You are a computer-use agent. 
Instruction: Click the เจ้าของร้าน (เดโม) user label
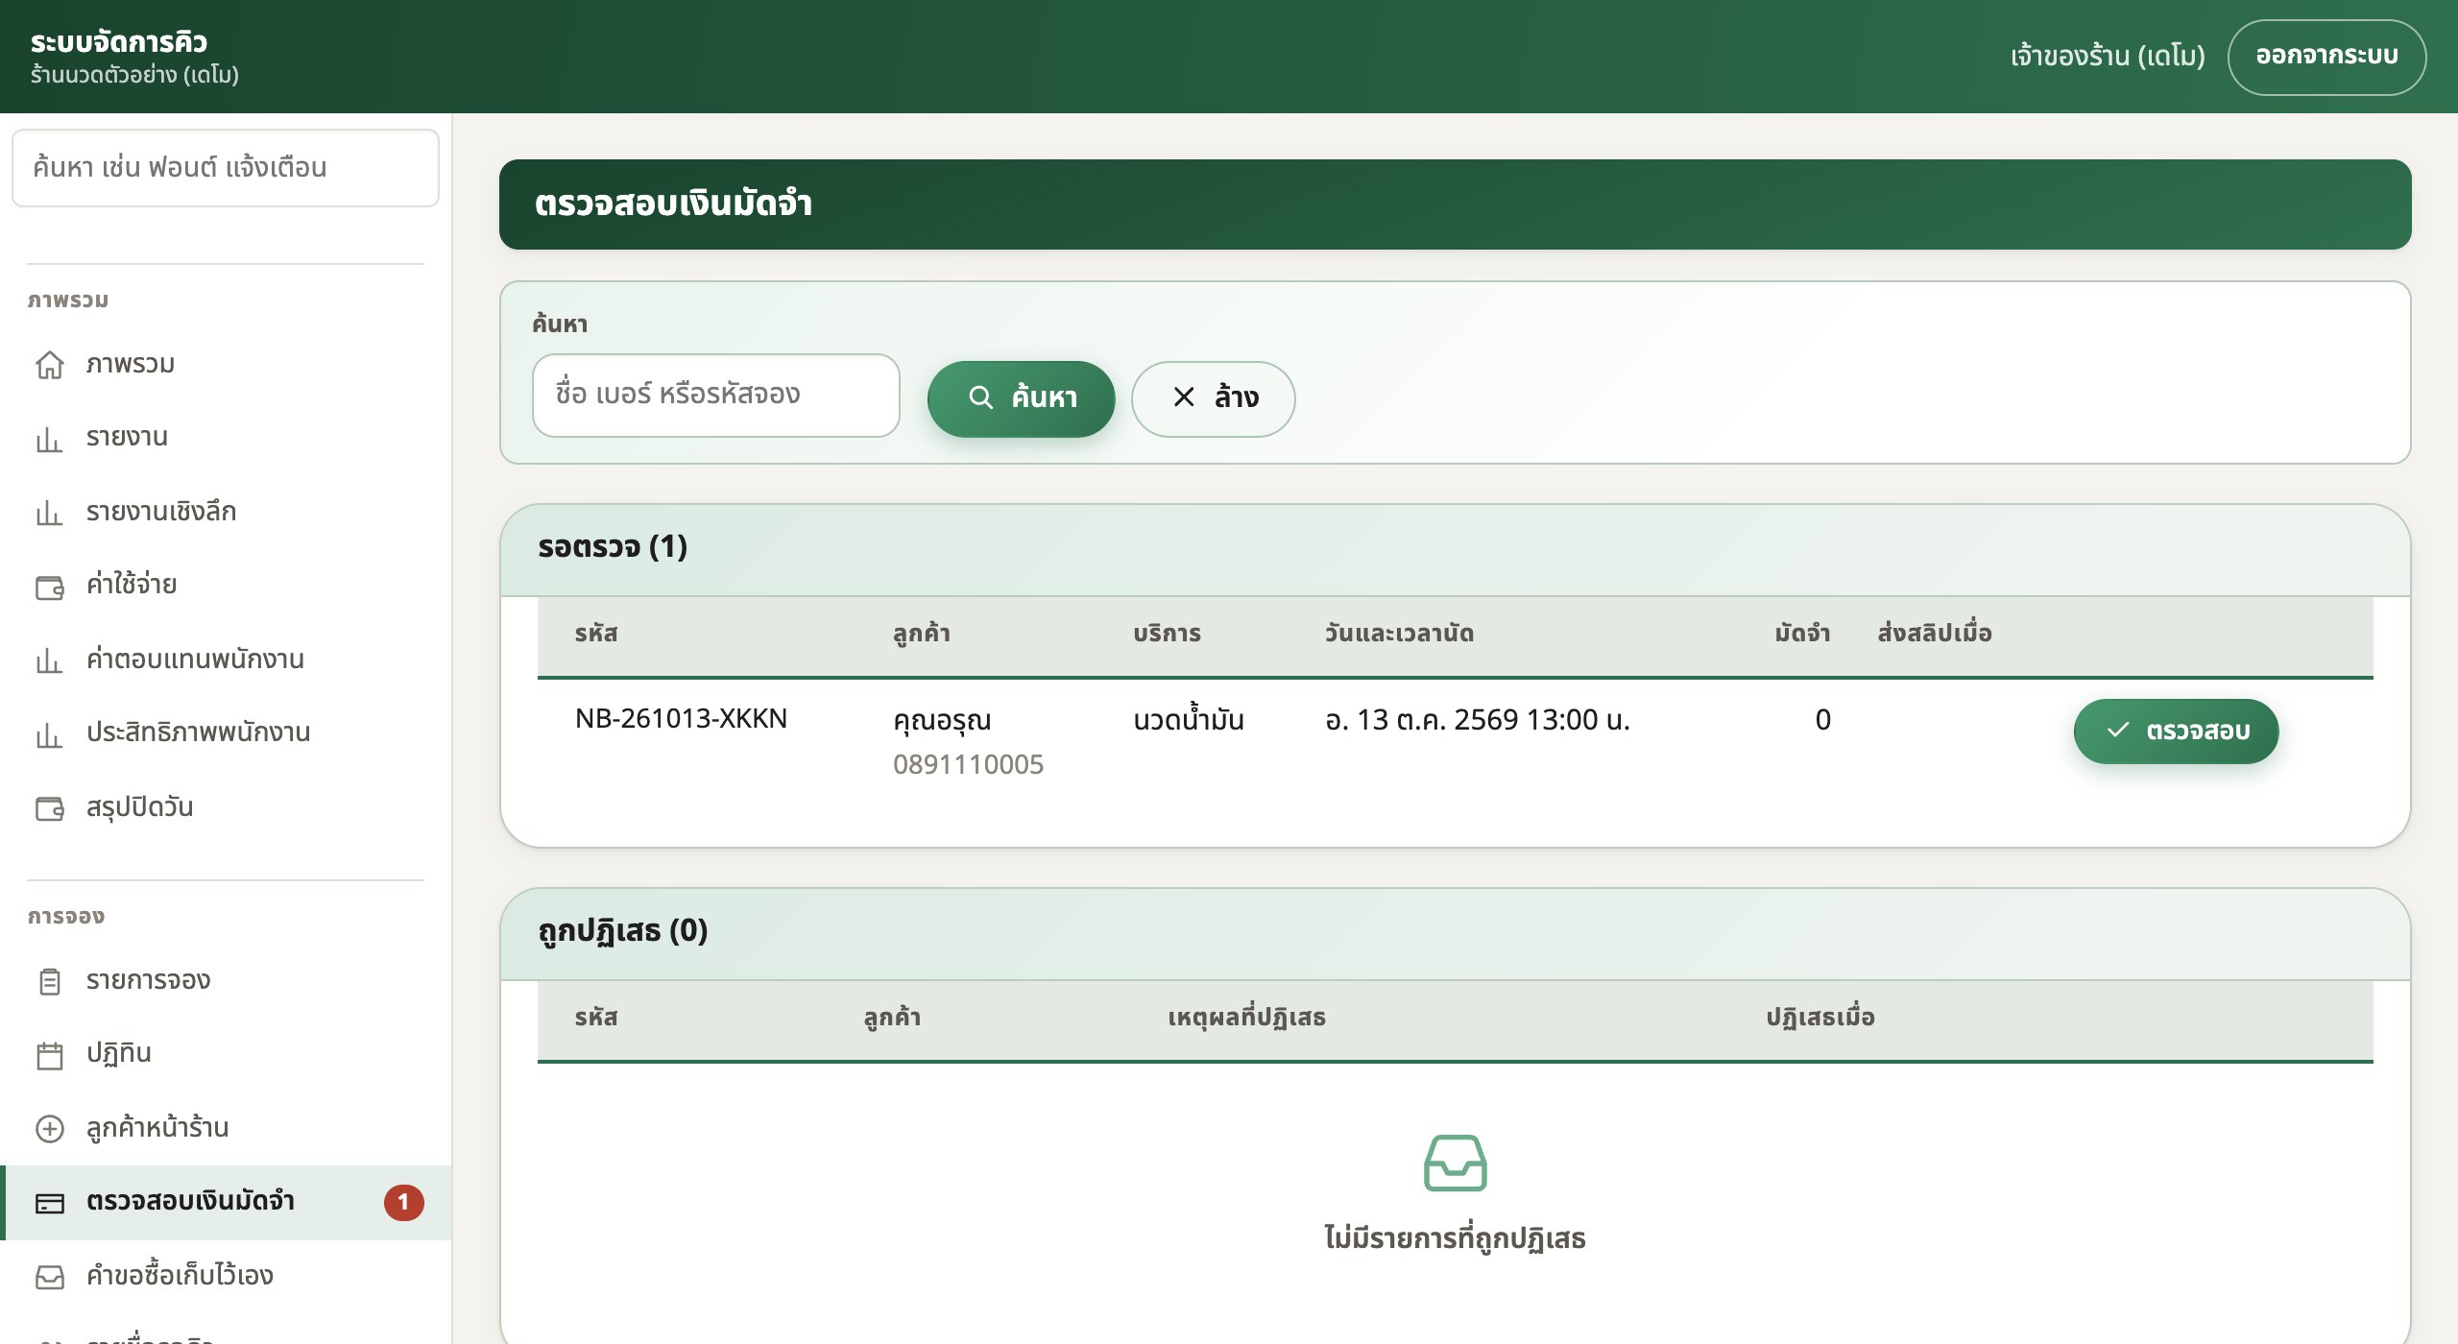(2108, 57)
